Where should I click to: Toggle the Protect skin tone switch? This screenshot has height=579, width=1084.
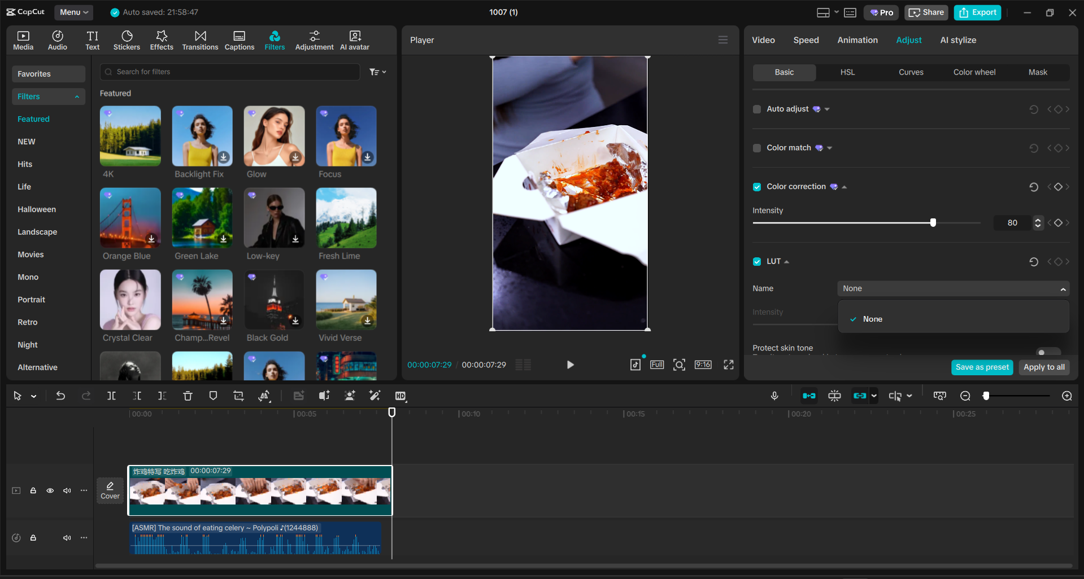[1048, 350]
